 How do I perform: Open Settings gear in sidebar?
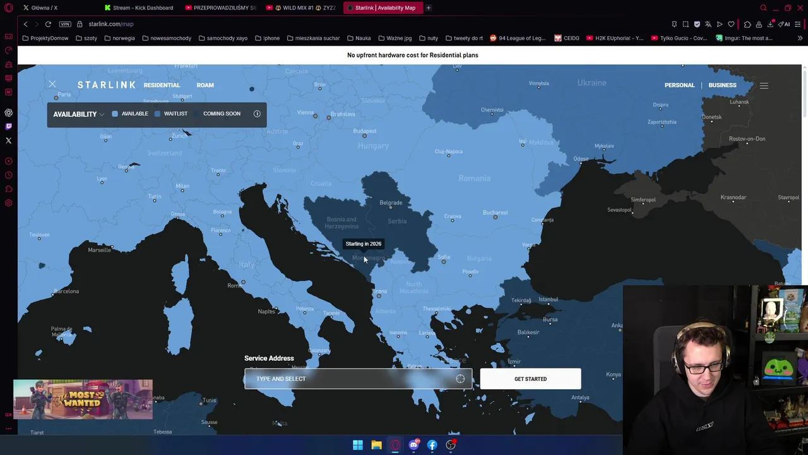click(x=8, y=203)
